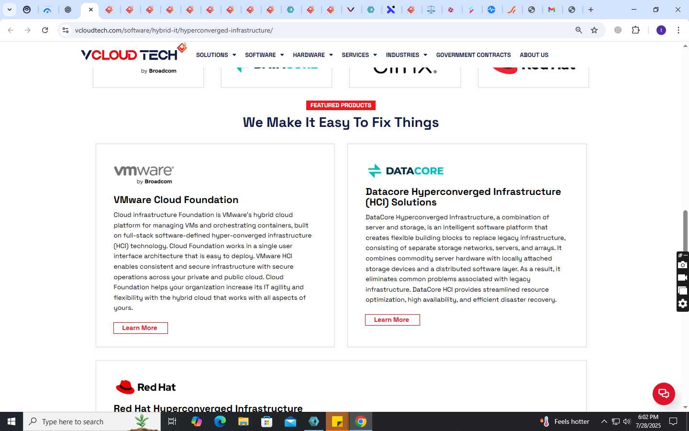The width and height of the screenshot is (689, 431).
Task: Open the notification center icon
Action: [673, 421]
